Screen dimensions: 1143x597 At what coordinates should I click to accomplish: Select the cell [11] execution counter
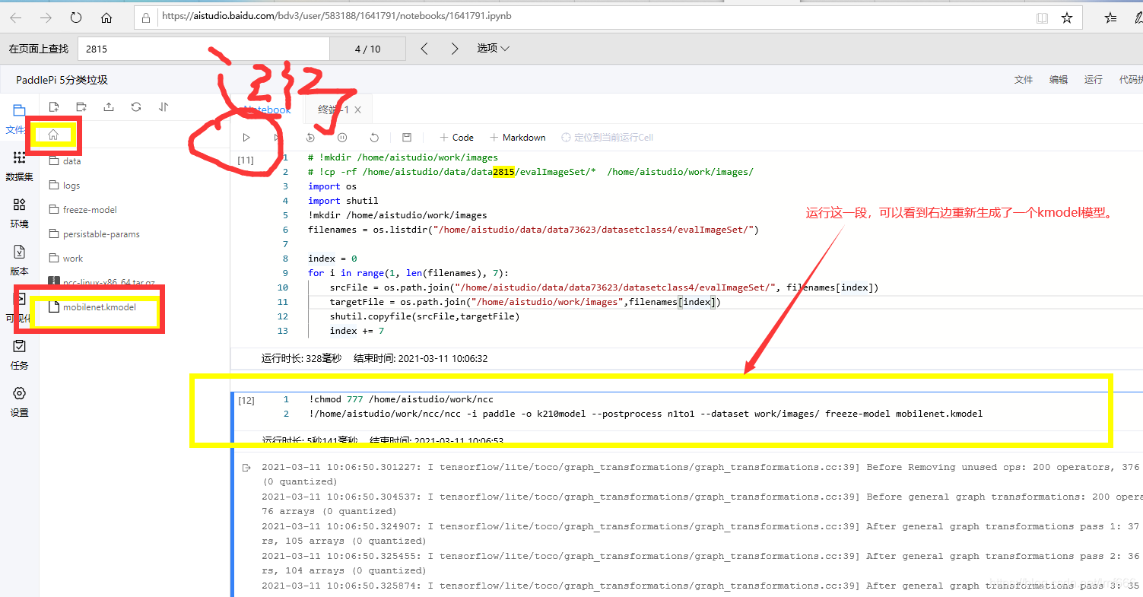[246, 160]
